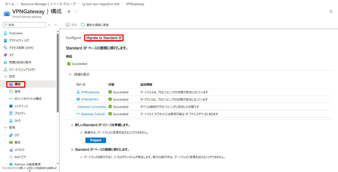Viewport: 338px width, 172px height.
Task: Click the Prepare button
Action: pos(96,140)
